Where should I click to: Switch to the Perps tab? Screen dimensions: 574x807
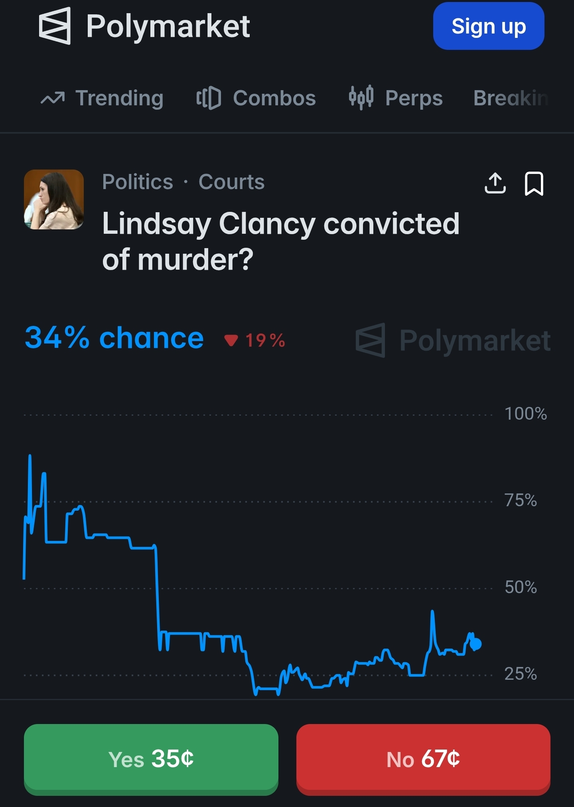(396, 98)
